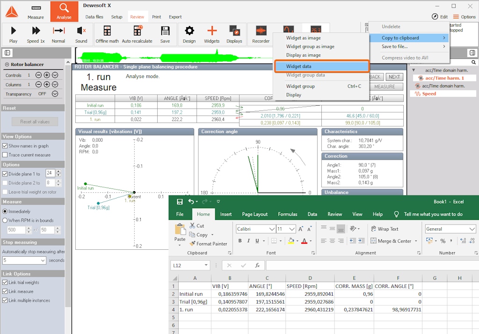Pick Excel font color A
The height and width of the screenshot is (334, 479).
click(x=304, y=241)
